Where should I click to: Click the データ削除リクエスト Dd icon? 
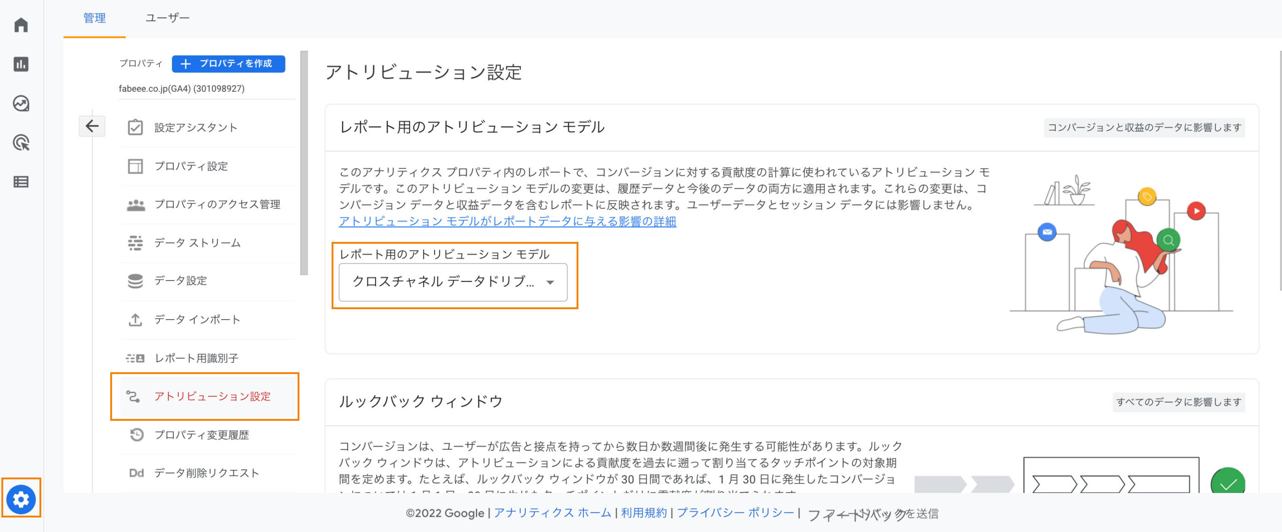(136, 473)
